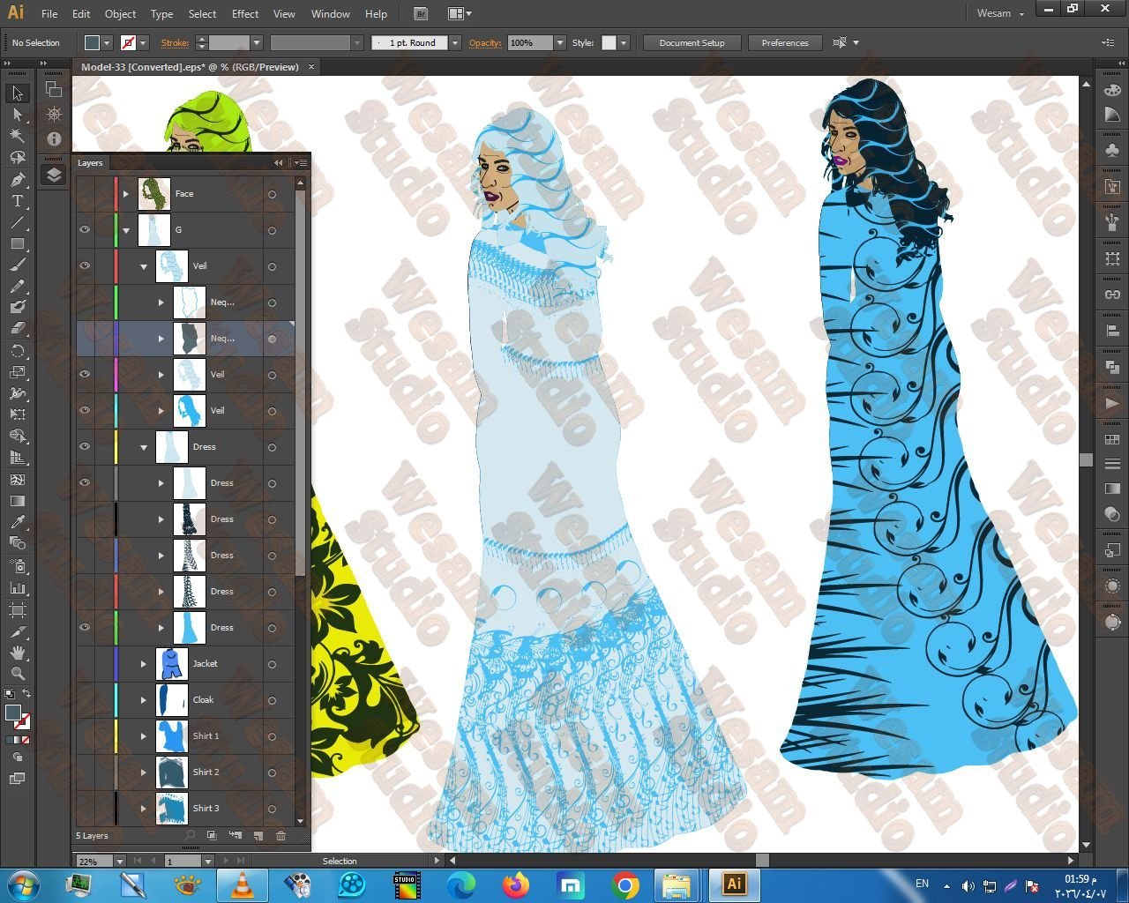Select the Artboard tool
This screenshot has height=903, width=1129.
point(18,609)
